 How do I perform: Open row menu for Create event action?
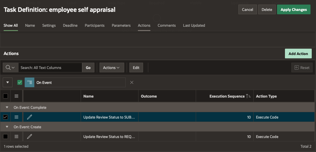pyautogui.click(x=16, y=136)
